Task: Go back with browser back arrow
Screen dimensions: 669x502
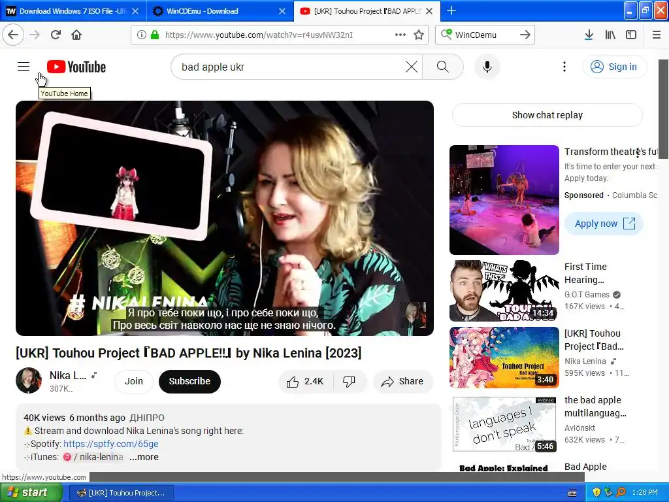Action: click(13, 35)
